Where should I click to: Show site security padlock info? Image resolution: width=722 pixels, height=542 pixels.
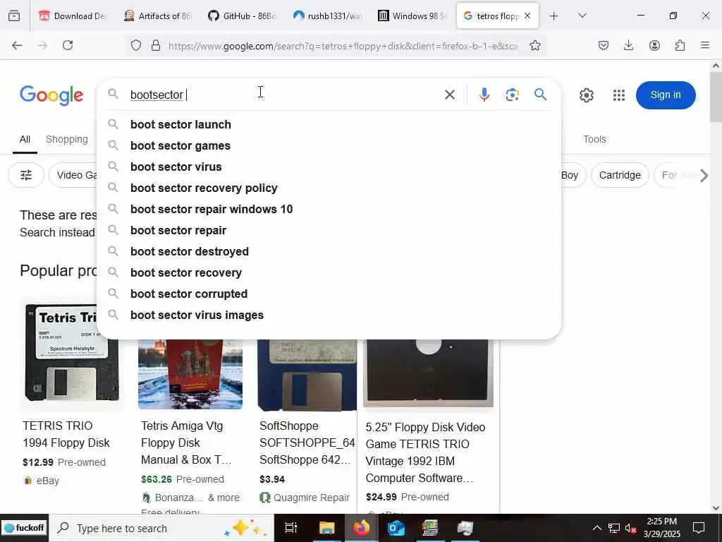click(x=156, y=45)
